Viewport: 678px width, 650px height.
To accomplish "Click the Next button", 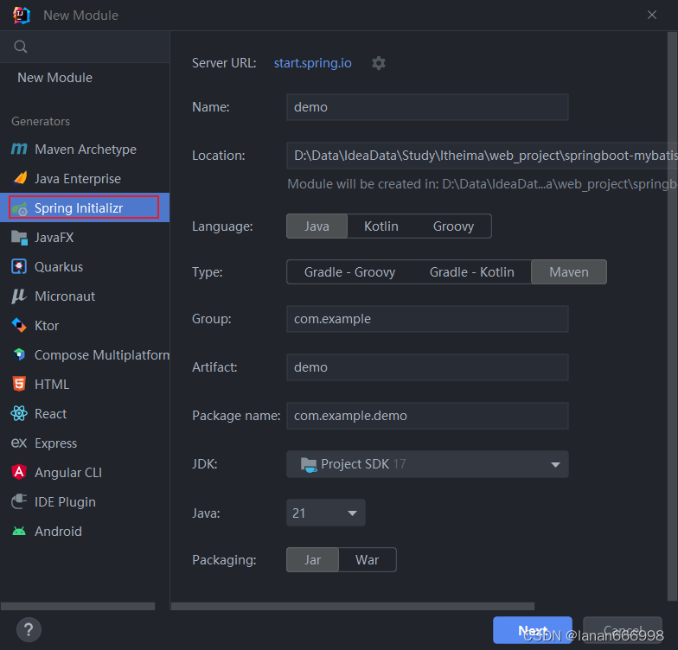I will [533, 630].
